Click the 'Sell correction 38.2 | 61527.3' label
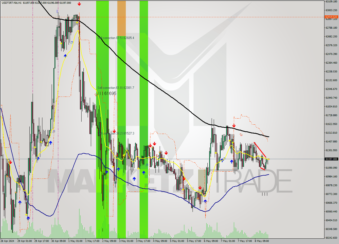 [116, 133]
